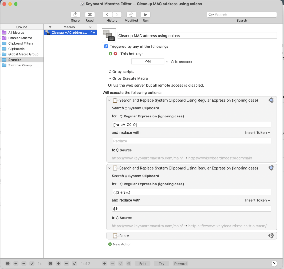The image size is (284, 269).
Task: Open the Used macros toolbar icon
Action: point(90,15)
